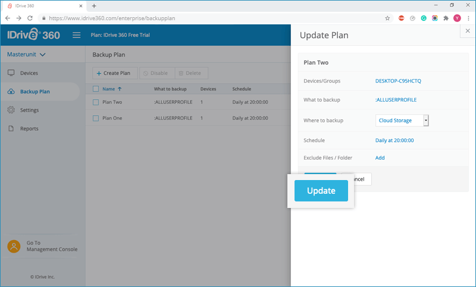Click the Schedule column header
Viewport: 476px width, 287px height.
242,89
